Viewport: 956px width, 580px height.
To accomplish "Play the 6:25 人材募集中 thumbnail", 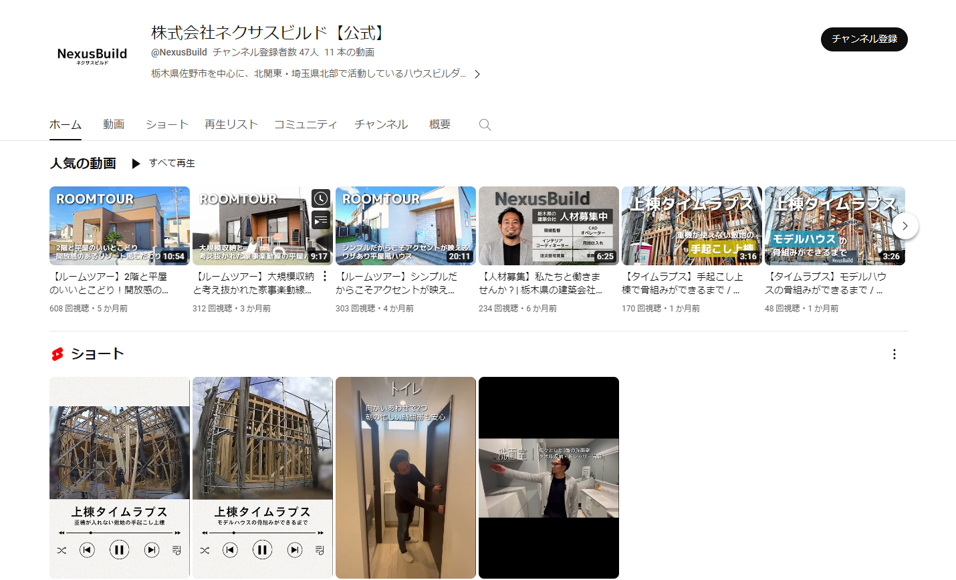I will (549, 226).
